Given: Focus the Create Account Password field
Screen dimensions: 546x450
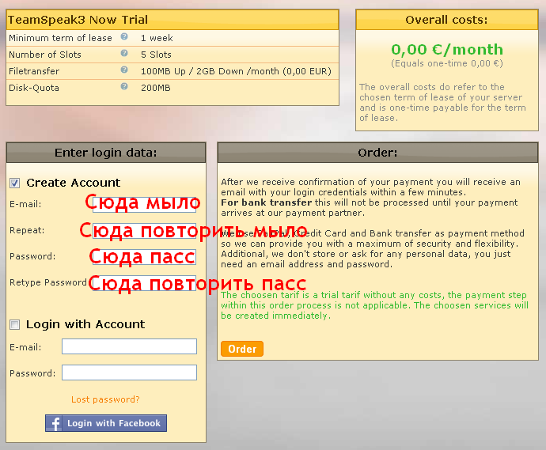Looking at the screenshot, I should [144, 257].
